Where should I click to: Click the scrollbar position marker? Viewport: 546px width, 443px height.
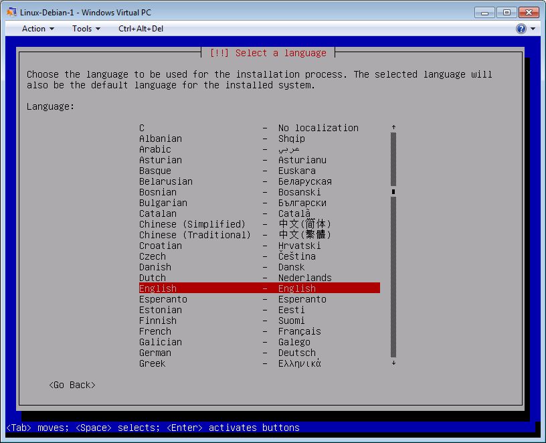[x=393, y=192]
